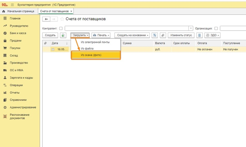
Task: Click the Создать button
Action: pos(50,35)
